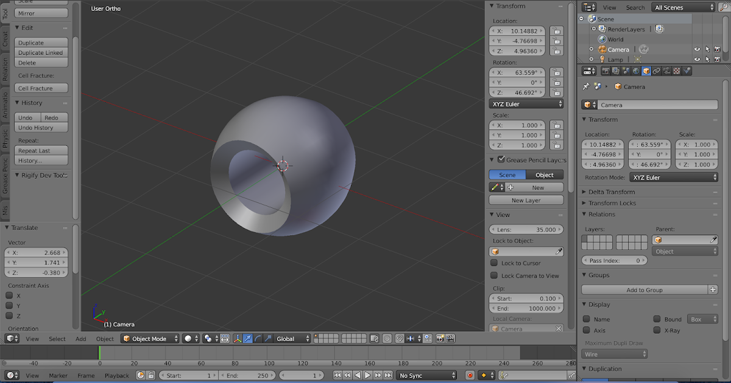Click the OpenGL render animation clapper icon
Viewport: 731px width, 383px height.
pyautogui.click(x=450, y=339)
